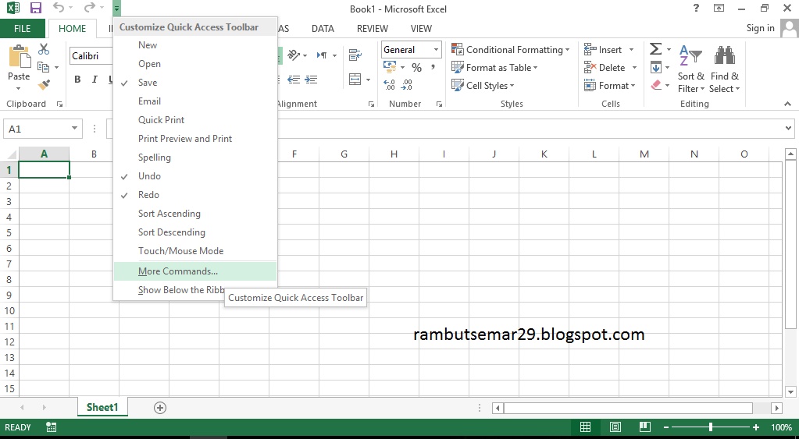Choose More Commands... menu entry

point(195,271)
